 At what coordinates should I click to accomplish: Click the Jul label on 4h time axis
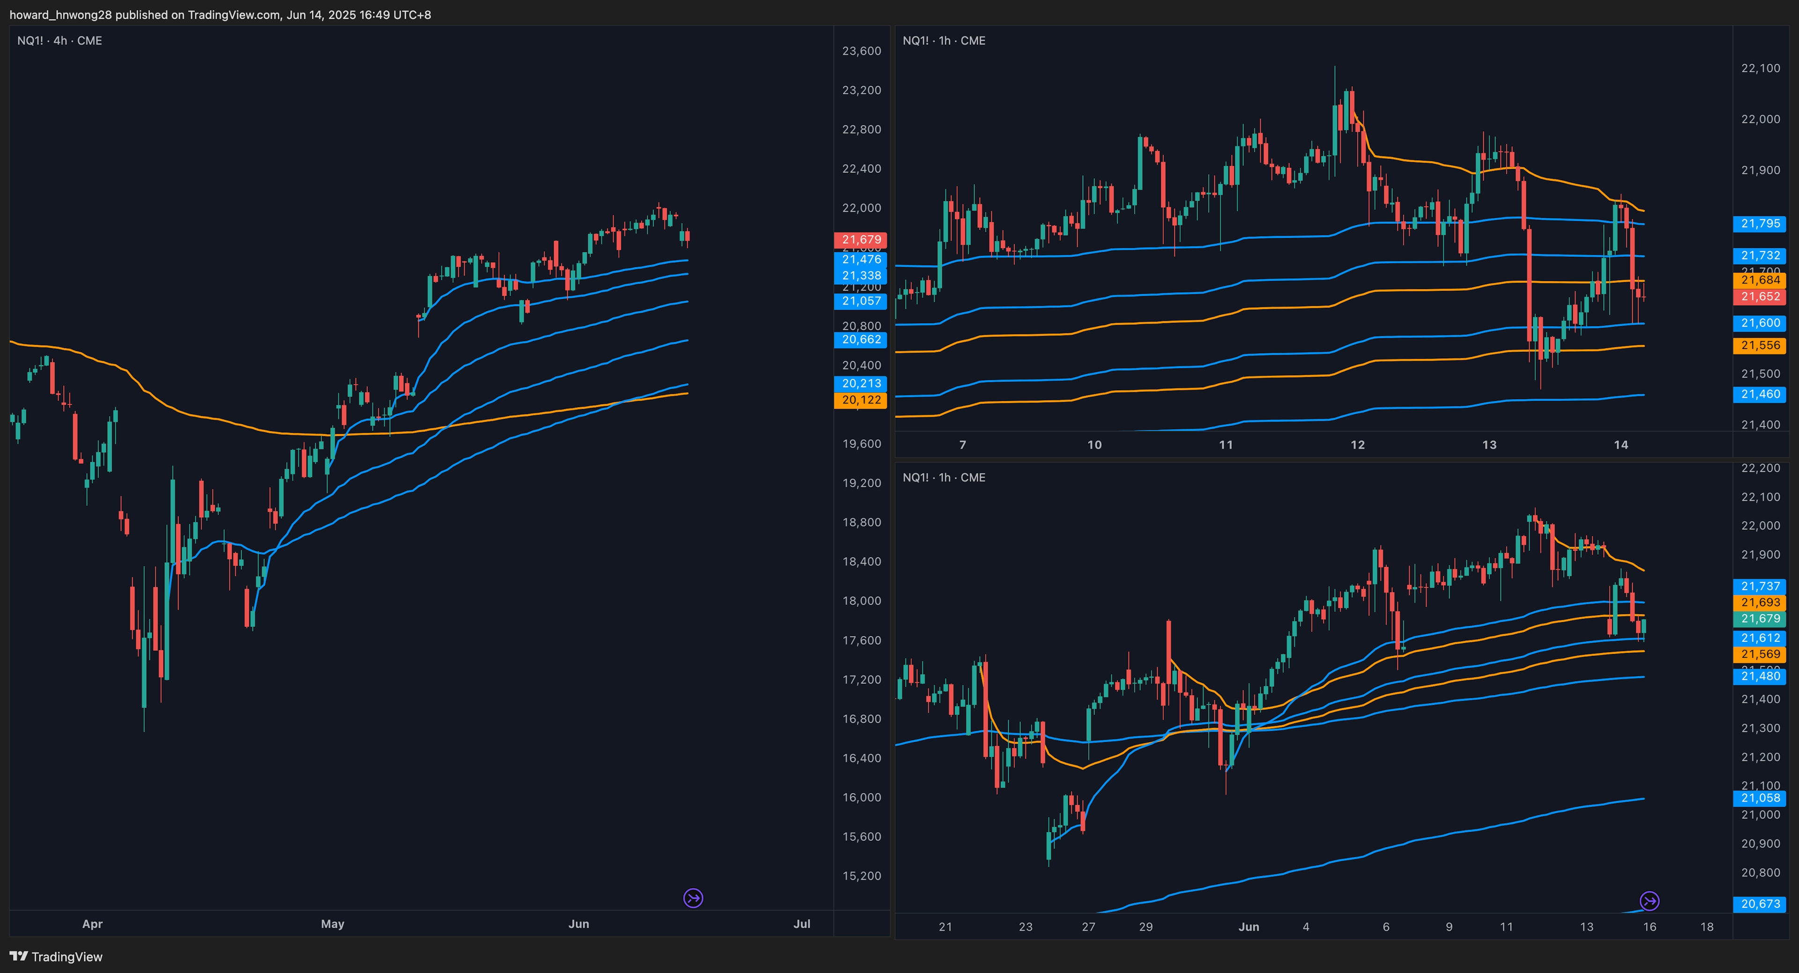click(802, 923)
